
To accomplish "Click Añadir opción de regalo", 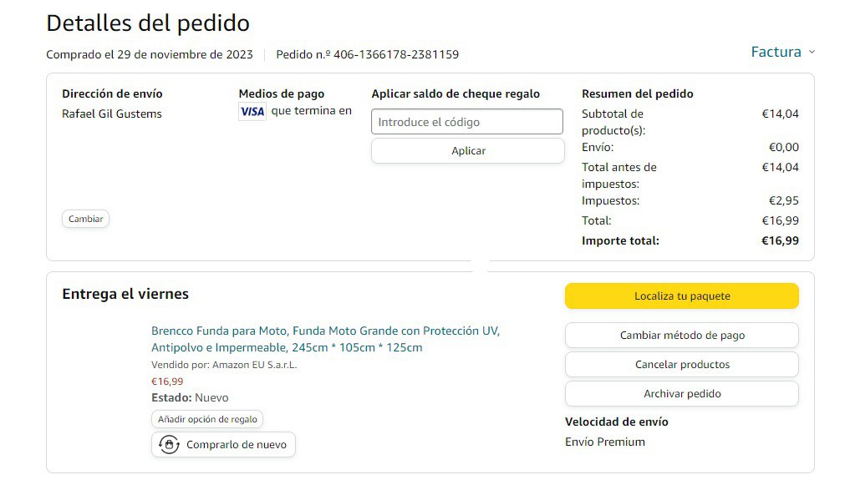I will coord(207,419).
